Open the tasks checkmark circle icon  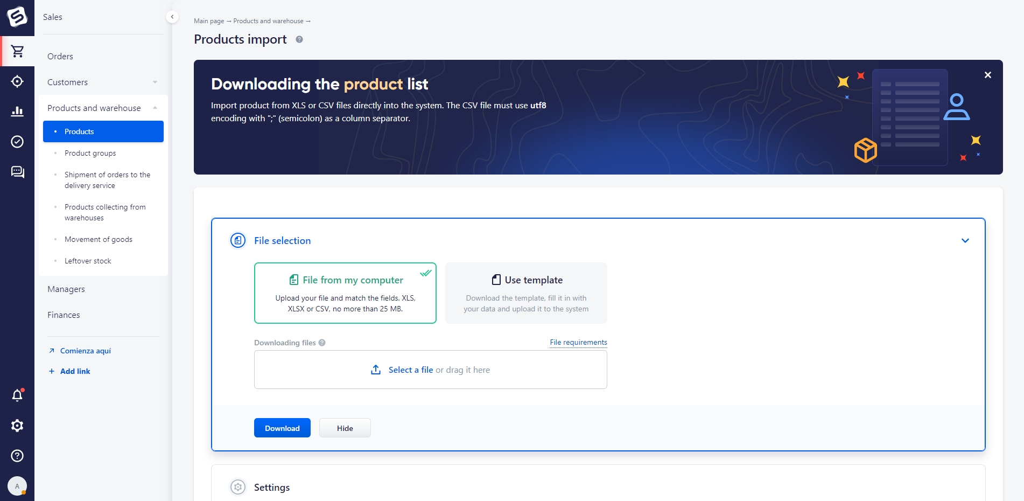tap(17, 142)
